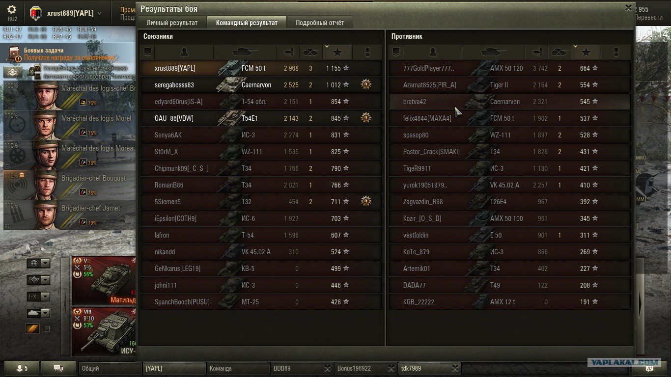Sort allies by experience star column
Image resolution: width=671 pixels, height=377 pixels.
click(x=337, y=52)
